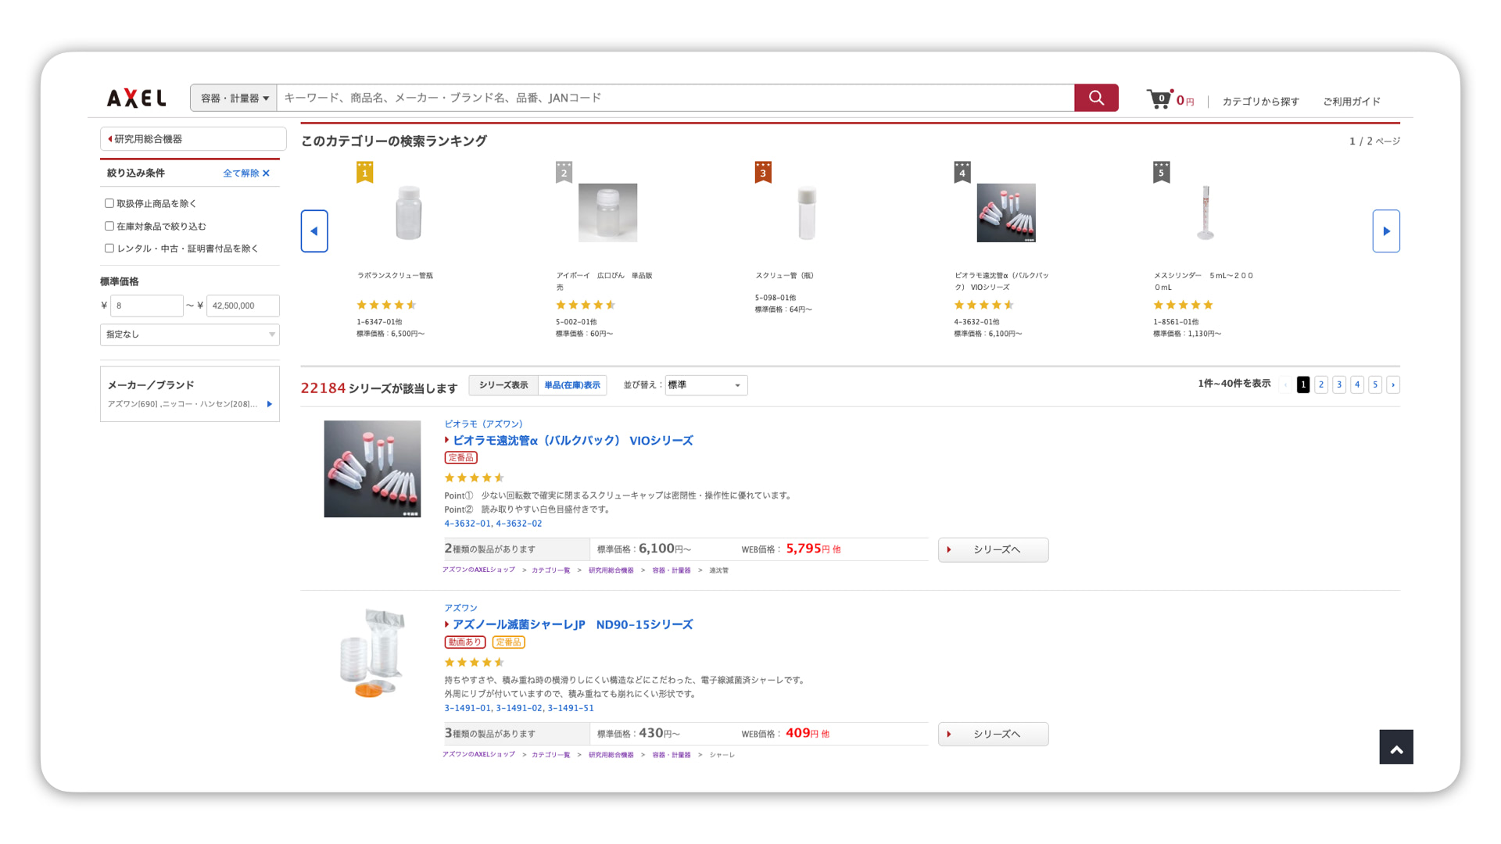The height and width of the screenshot is (844, 1501).
Task: Click the current page 1 indicator
Action: [1303, 384]
